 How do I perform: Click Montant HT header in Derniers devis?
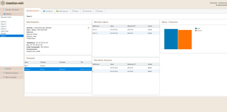point(137,26)
